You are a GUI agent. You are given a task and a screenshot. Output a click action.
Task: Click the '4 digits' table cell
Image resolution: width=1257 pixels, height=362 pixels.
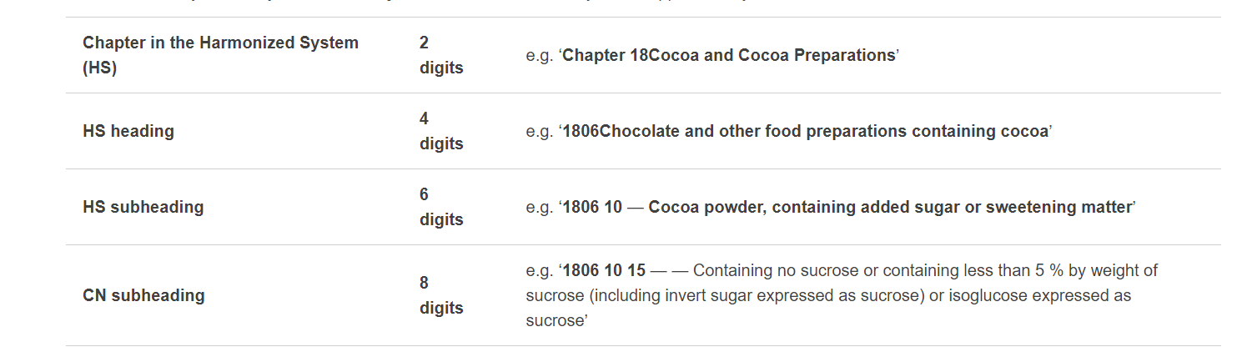click(440, 131)
